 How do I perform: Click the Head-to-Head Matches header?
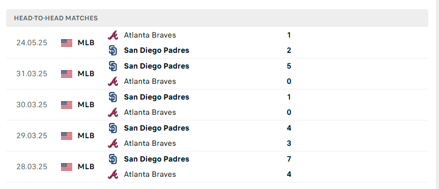point(56,18)
